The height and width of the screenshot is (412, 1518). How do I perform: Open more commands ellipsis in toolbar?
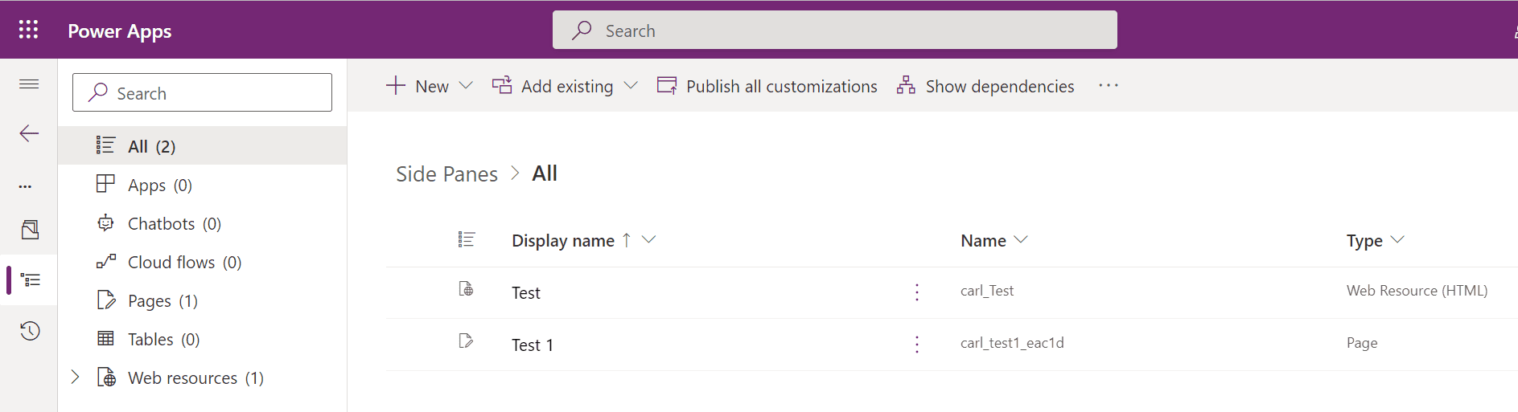coord(1109,85)
